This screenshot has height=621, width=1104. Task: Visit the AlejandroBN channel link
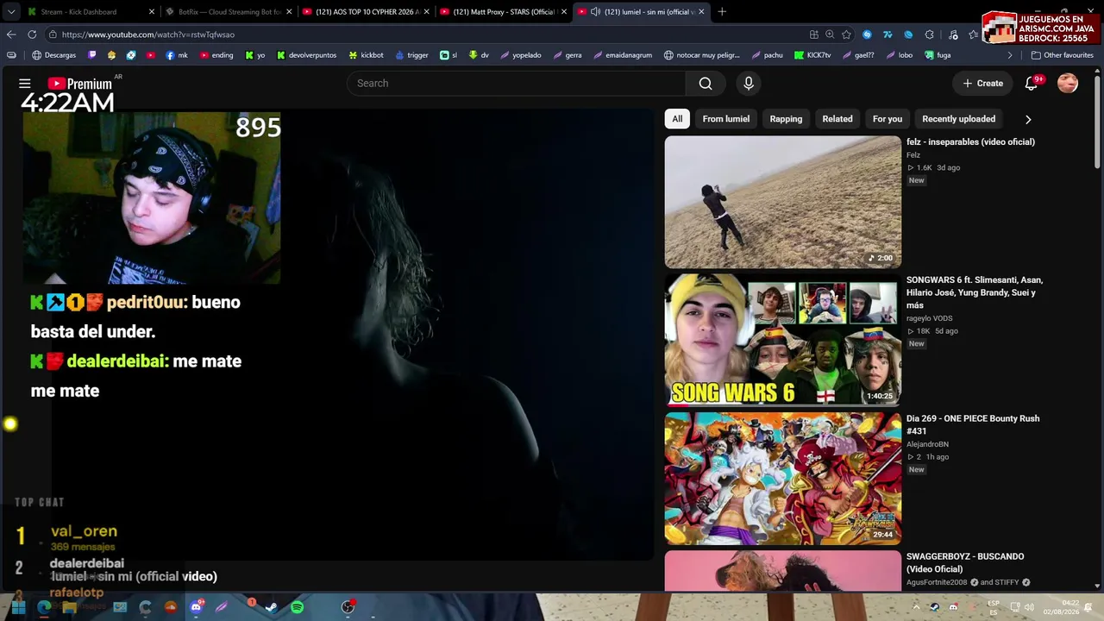[x=927, y=444]
